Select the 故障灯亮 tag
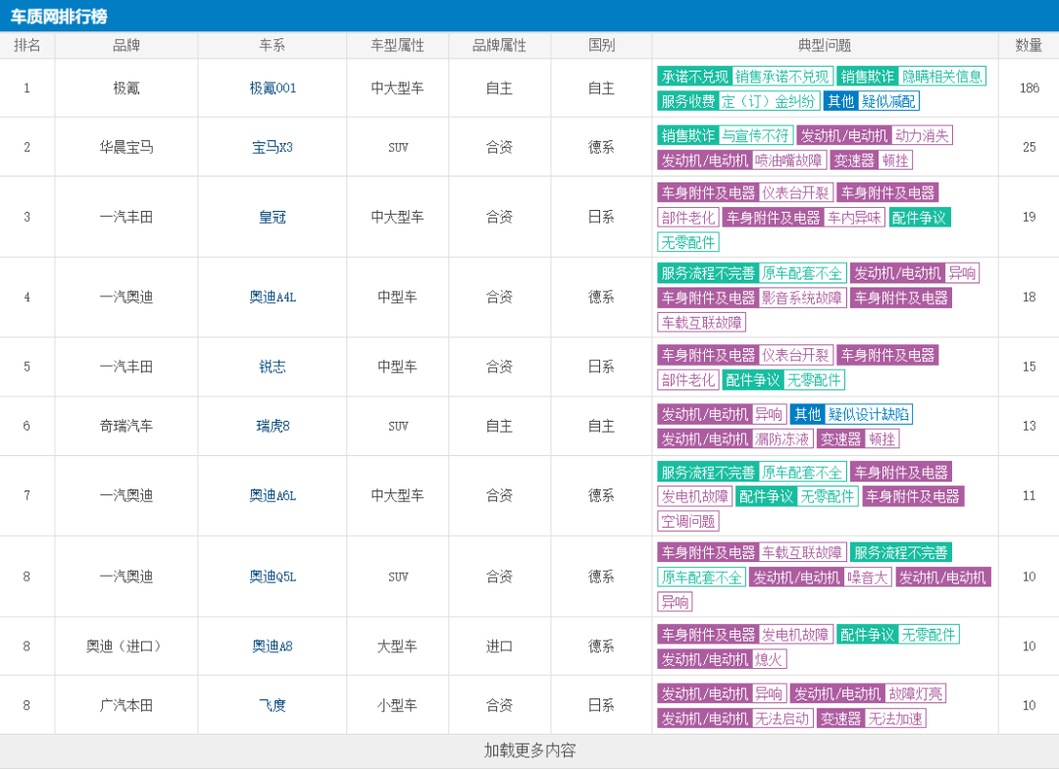 tap(915, 693)
